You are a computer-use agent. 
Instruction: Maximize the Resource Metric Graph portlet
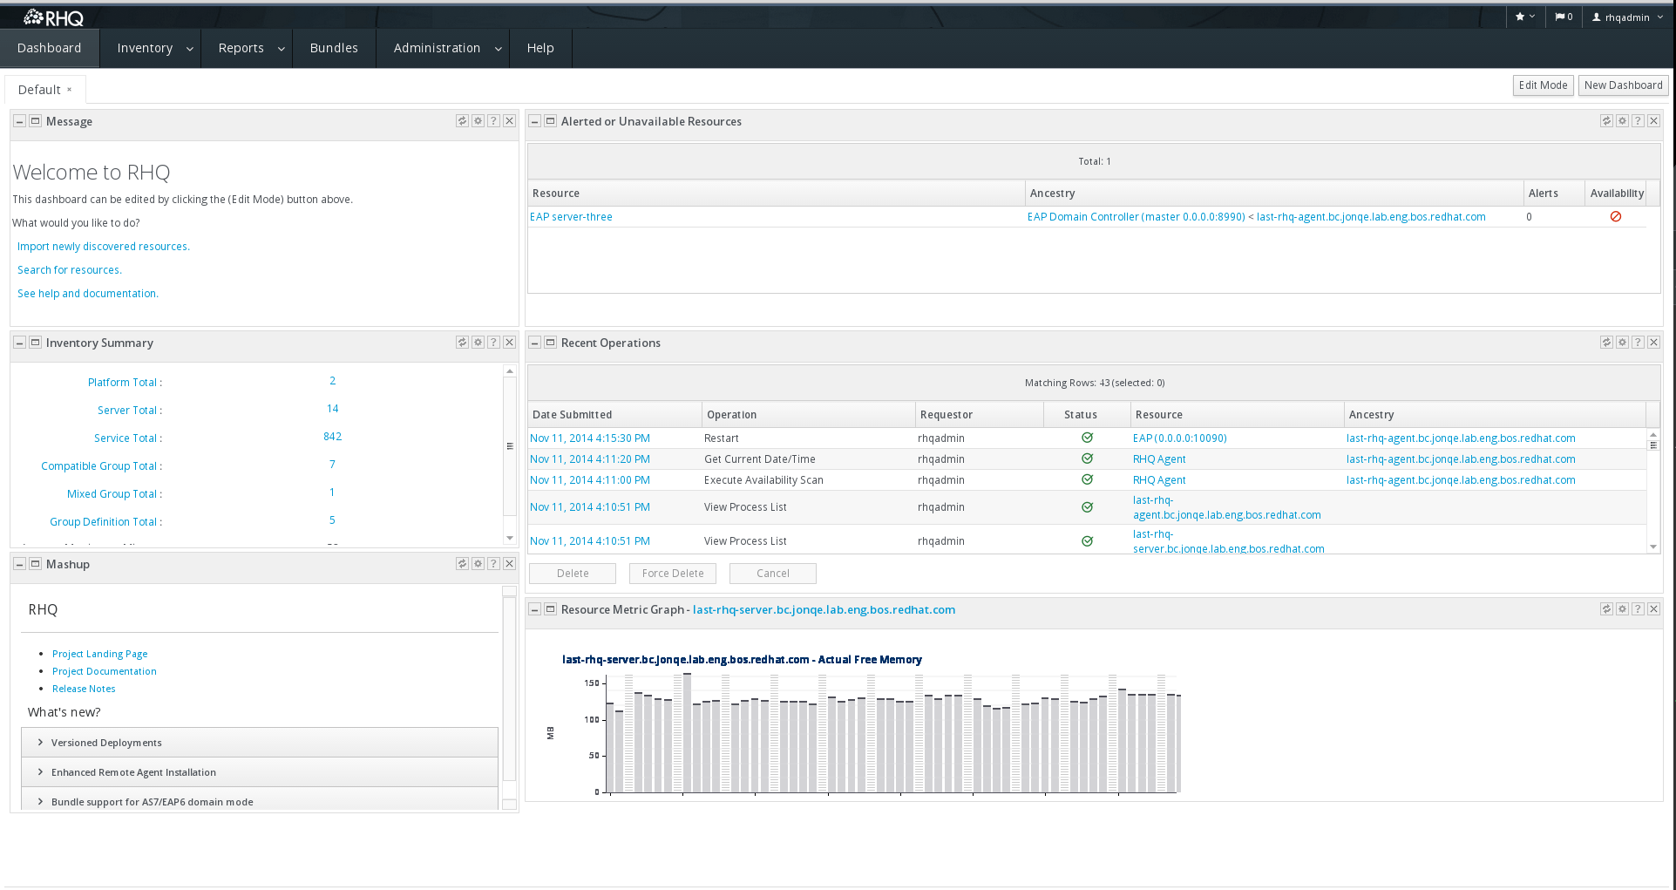point(550,609)
